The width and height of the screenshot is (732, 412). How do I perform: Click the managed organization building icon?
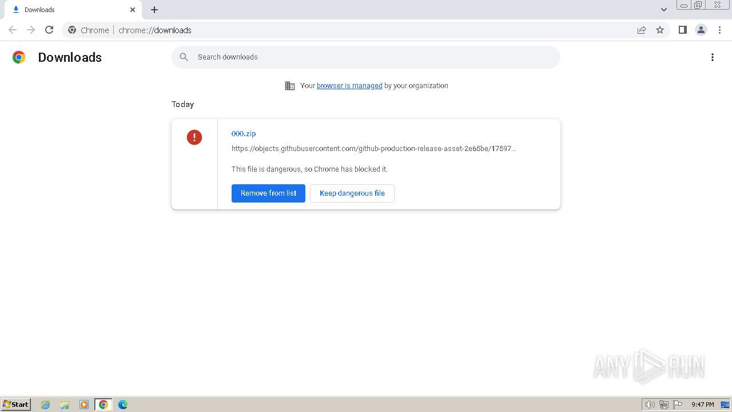pyautogui.click(x=290, y=86)
